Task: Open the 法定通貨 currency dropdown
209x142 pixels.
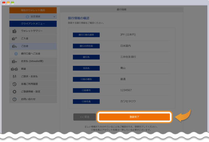Action: (x=33, y=17)
